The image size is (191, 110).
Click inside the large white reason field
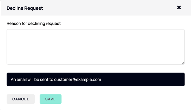(95, 47)
